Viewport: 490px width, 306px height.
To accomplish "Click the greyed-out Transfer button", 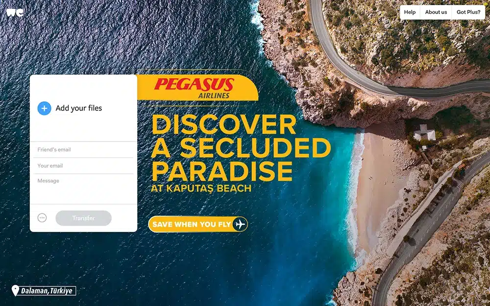I will [x=83, y=218].
